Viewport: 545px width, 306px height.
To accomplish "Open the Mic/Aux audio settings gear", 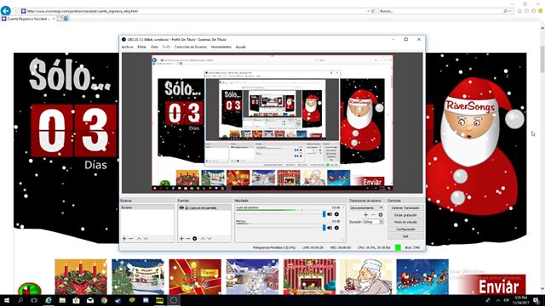I will (x=336, y=228).
